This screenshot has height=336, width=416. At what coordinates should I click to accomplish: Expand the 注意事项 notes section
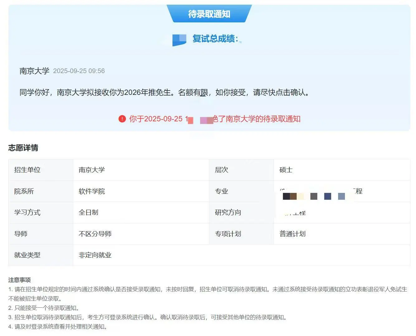tap(20, 279)
